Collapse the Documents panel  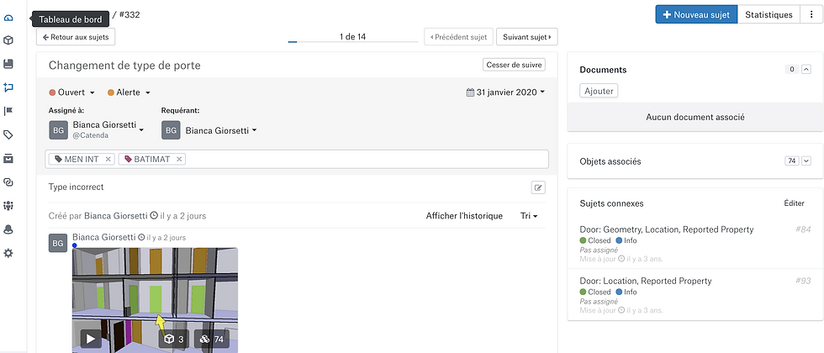click(806, 69)
